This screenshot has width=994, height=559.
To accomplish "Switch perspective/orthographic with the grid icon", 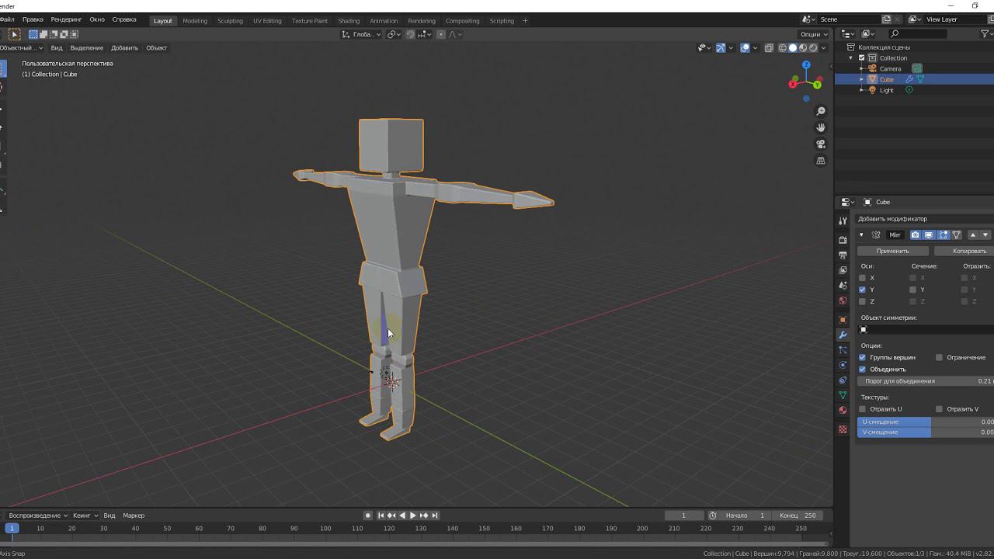I will [821, 161].
